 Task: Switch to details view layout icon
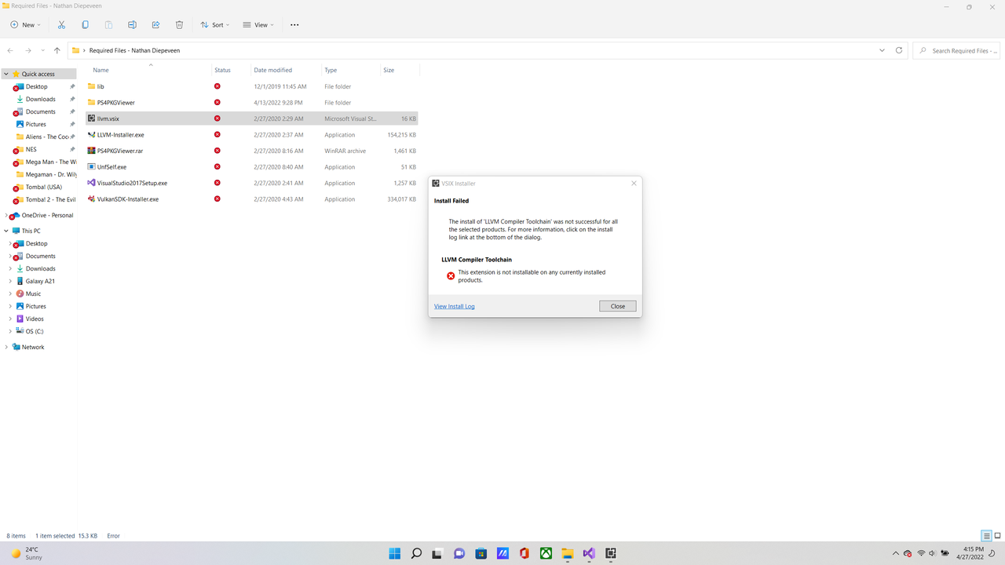tap(986, 536)
